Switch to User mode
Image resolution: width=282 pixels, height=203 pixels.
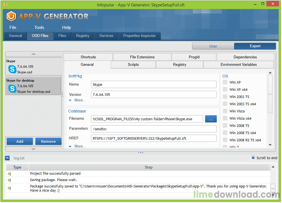coord(213,46)
